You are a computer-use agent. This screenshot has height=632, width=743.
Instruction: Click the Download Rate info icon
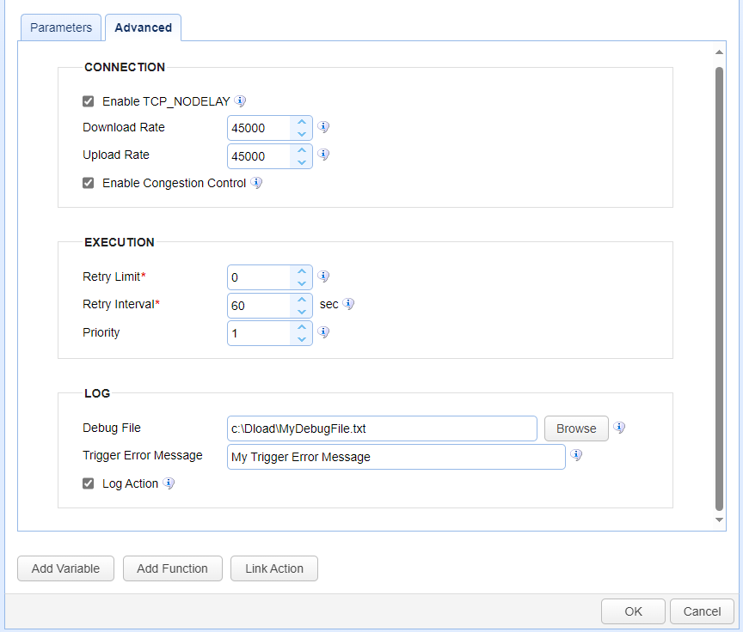[x=323, y=127]
